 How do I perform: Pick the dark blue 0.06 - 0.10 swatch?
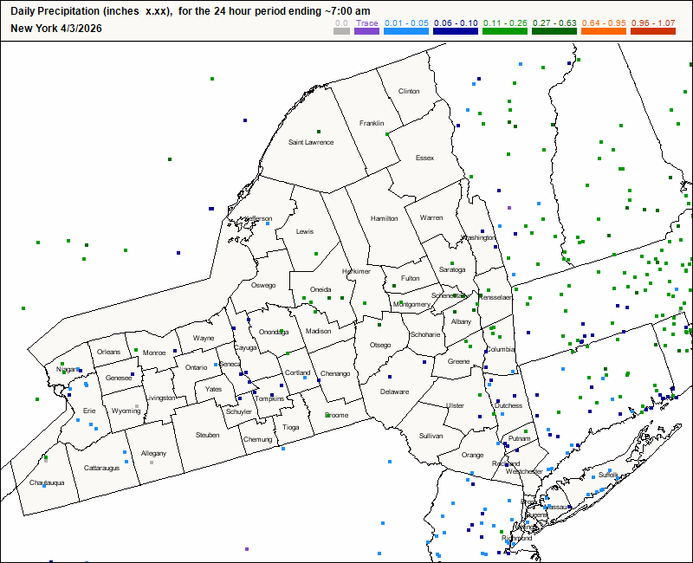click(x=455, y=31)
